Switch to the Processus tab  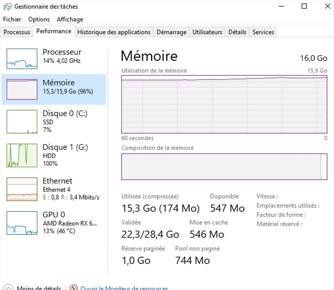click(x=17, y=32)
